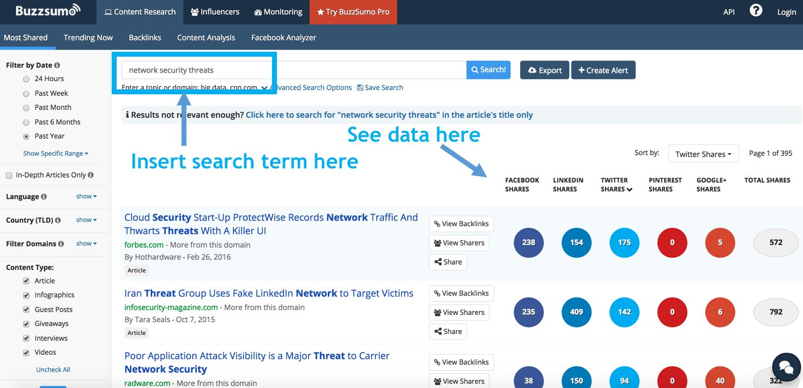Click the Search button
The width and height of the screenshot is (803, 388).
(x=488, y=70)
